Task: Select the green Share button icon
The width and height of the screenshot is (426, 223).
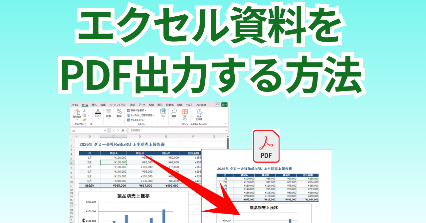Action: 224,105
